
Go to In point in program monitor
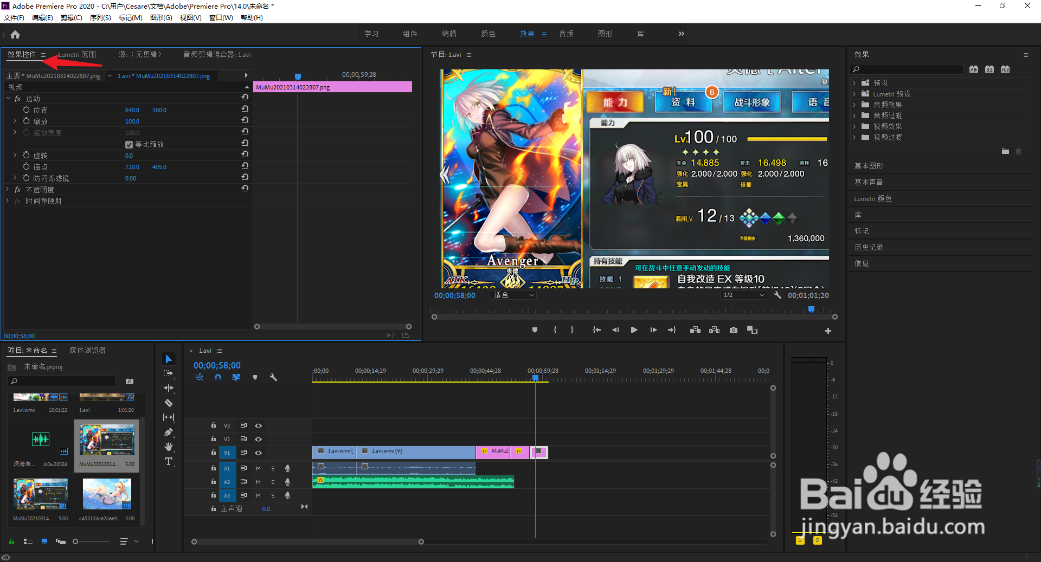(x=596, y=330)
